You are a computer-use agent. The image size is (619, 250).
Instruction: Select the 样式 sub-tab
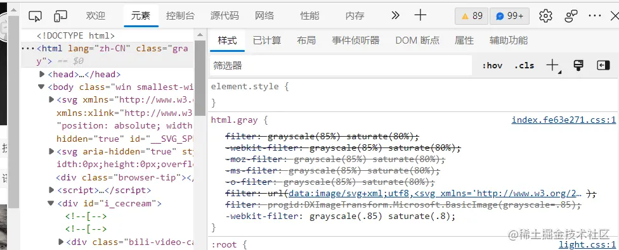click(x=228, y=40)
